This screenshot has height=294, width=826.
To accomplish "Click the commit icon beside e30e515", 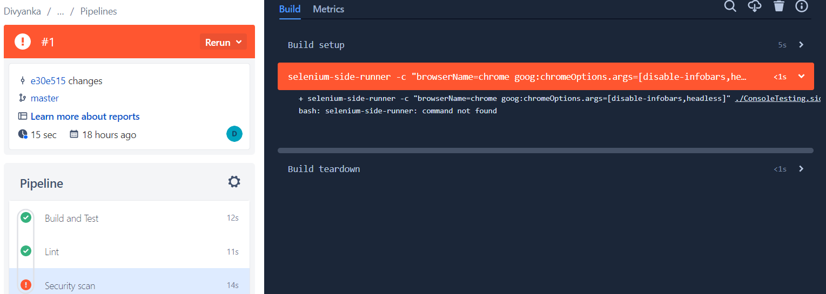I will [22, 81].
